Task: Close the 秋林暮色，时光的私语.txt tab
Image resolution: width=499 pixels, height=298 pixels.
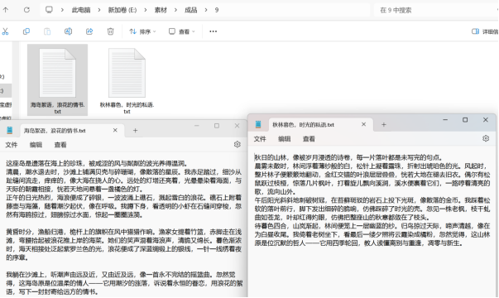Action: click(x=364, y=124)
